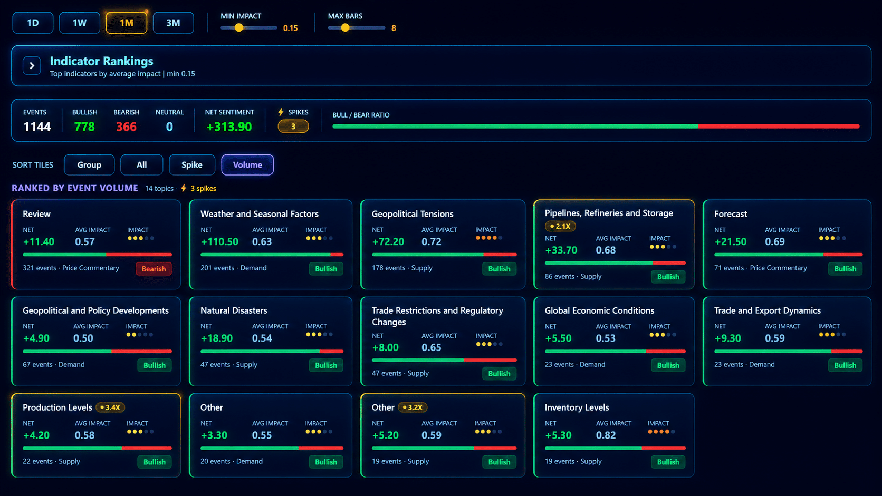Click Trade Restrictions and Regulatory Changes title

click(437, 316)
